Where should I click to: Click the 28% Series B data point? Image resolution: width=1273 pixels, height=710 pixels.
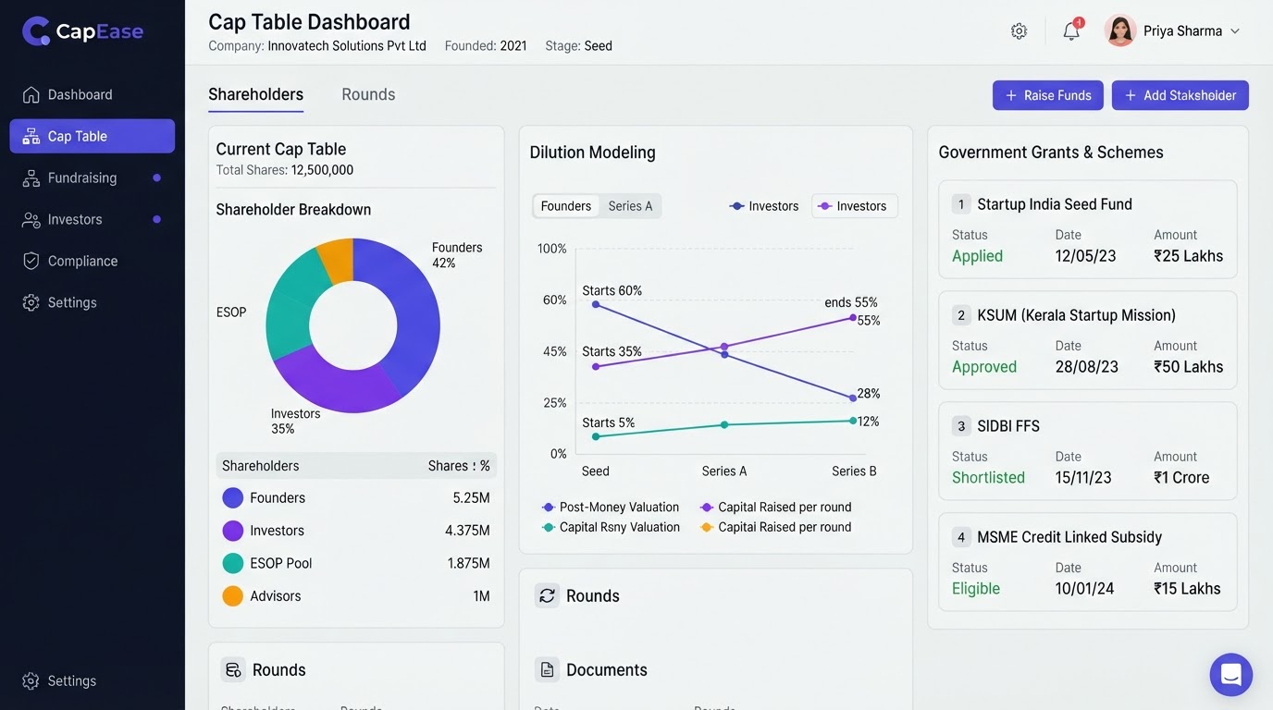853,398
